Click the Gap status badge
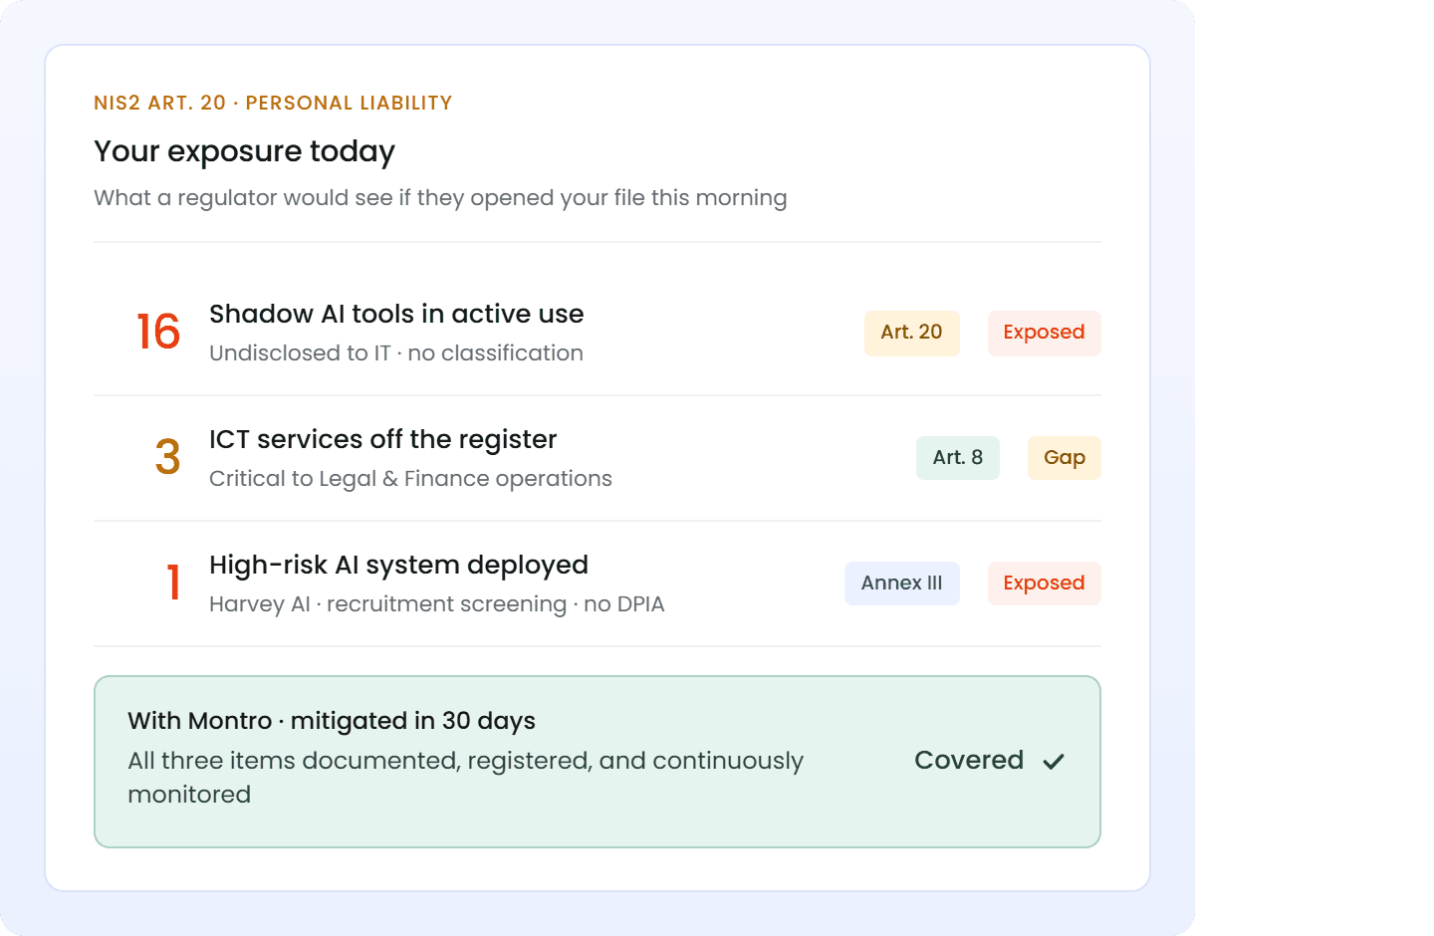Viewport: 1434px width, 936px height. click(1065, 458)
